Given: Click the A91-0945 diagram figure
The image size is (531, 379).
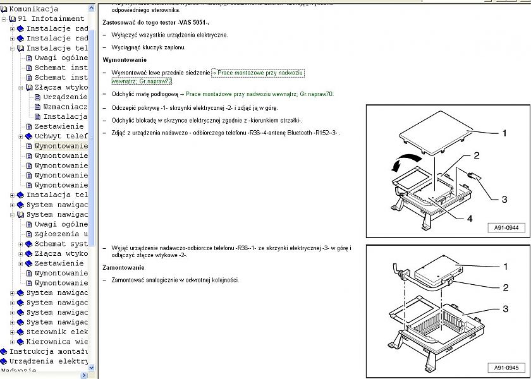Looking at the screenshot, I should [448, 311].
